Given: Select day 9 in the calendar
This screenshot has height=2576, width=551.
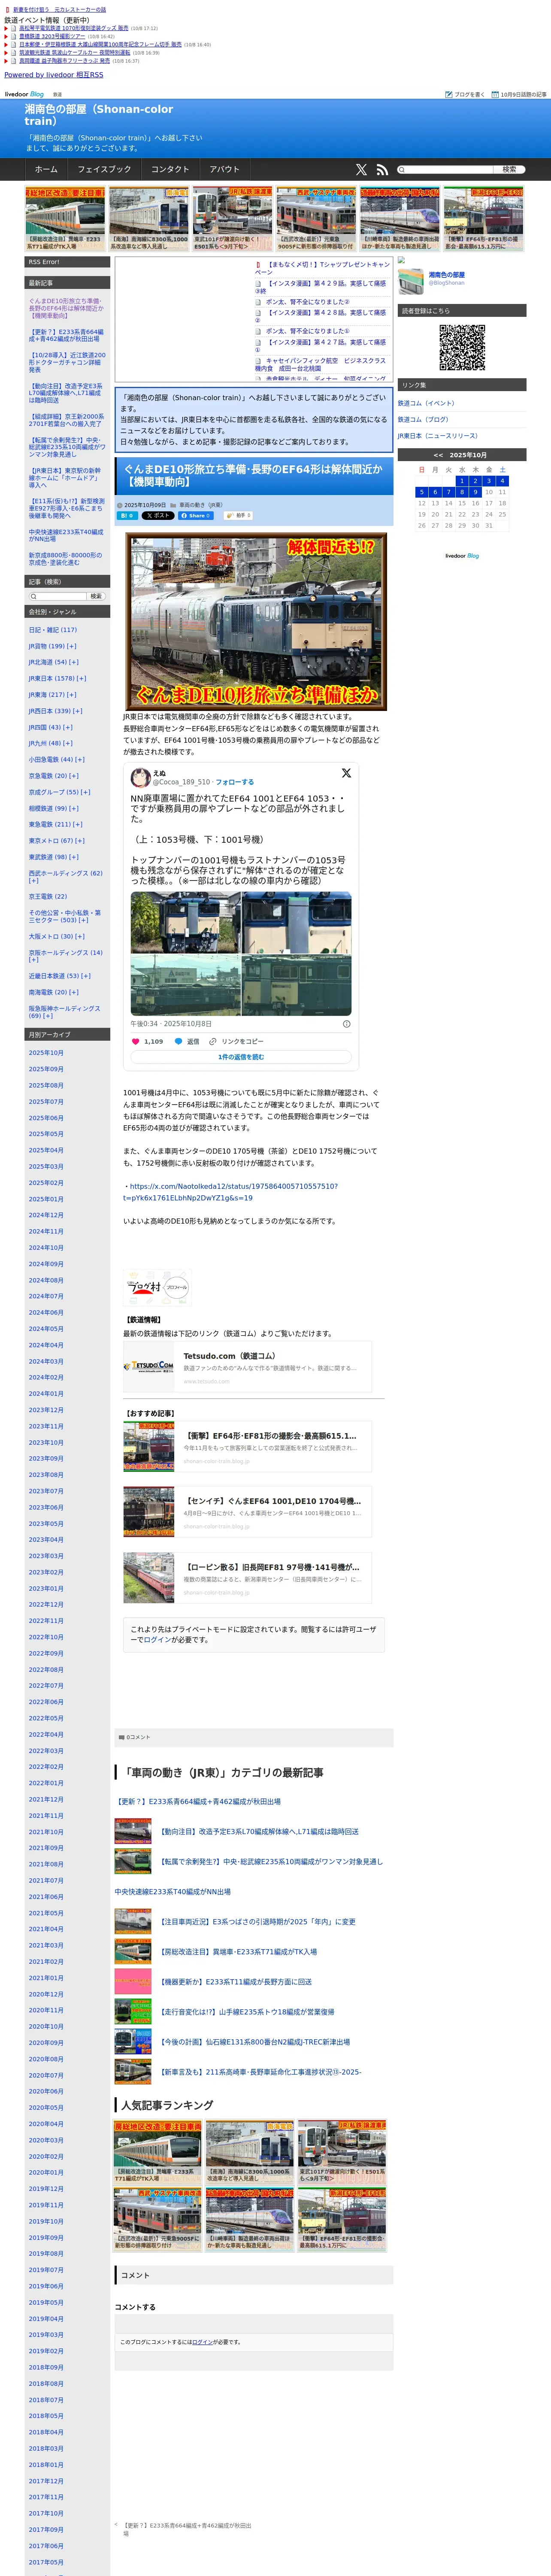Looking at the screenshot, I should point(475,492).
